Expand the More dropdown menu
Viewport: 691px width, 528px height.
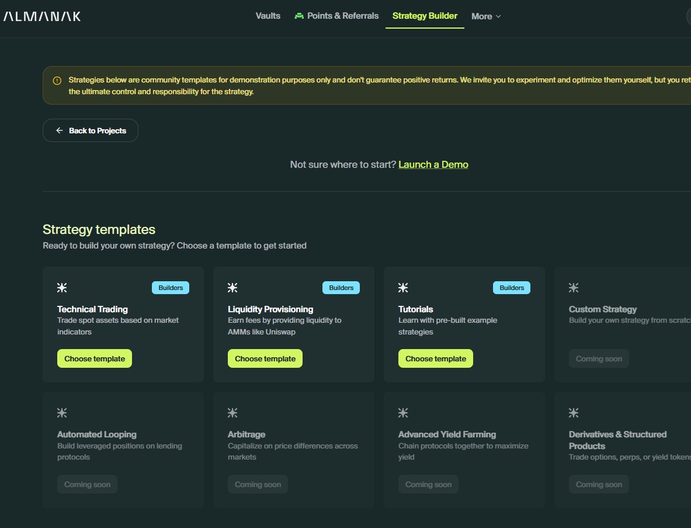486,16
